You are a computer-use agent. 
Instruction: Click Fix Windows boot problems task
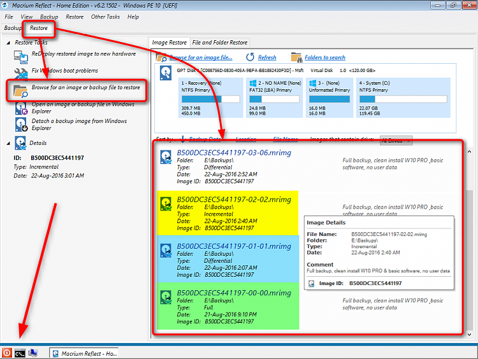(x=65, y=70)
